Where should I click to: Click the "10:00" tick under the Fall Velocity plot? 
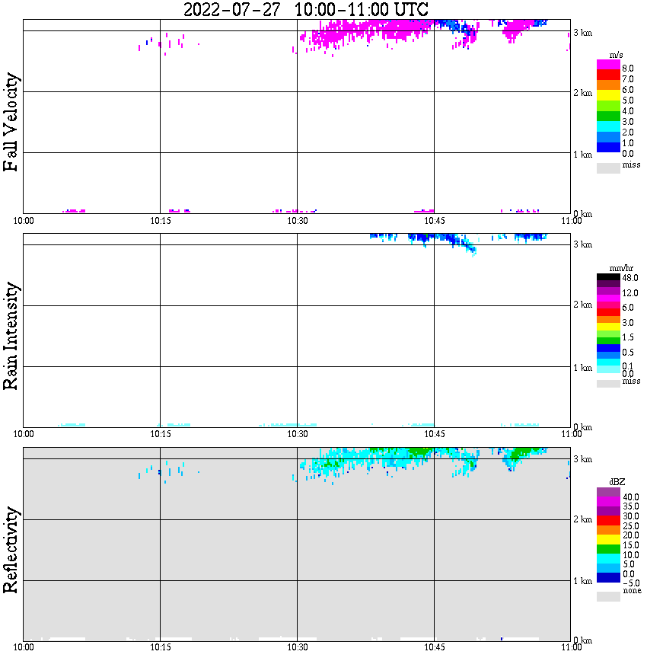pyautogui.click(x=23, y=221)
